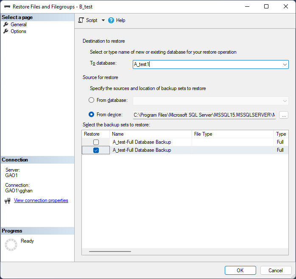Open Help via the question mark icon
Screen dimensions: 296x279
pos(111,20)
